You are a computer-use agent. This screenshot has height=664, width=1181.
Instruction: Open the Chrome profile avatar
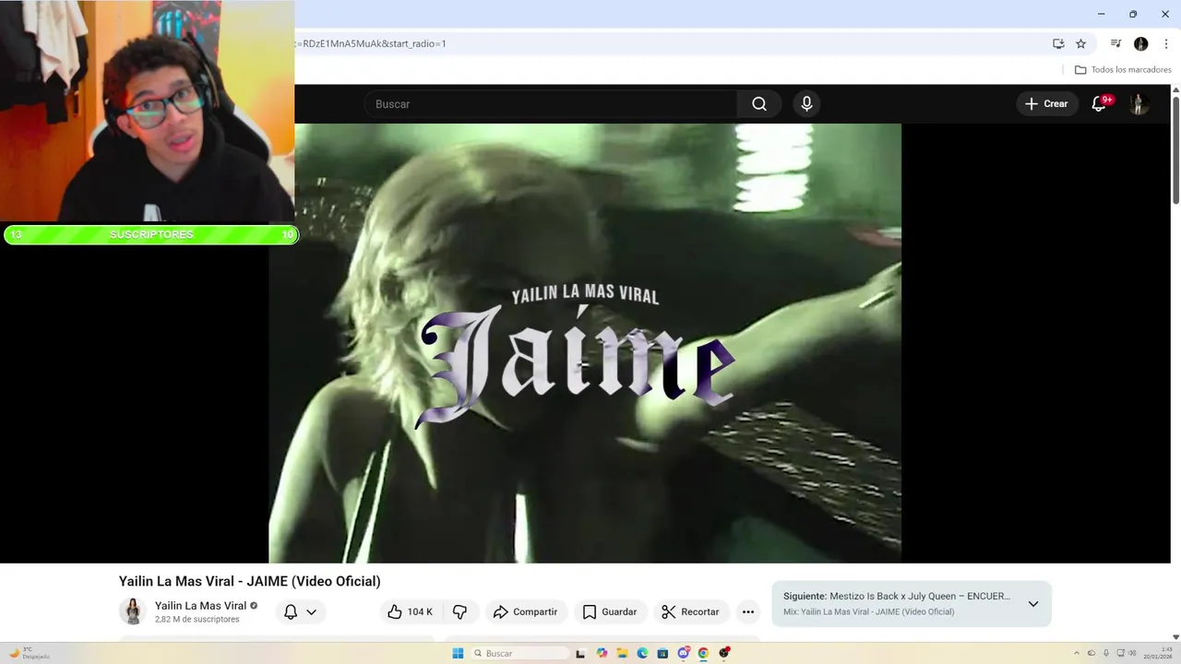(1140, 43)
